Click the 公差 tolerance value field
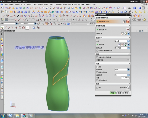148x118 pixels. 125,78
